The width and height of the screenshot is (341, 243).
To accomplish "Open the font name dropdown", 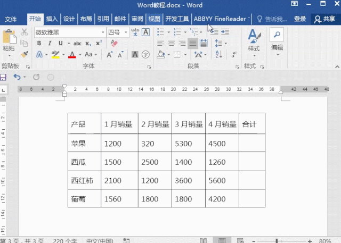I will (x=103, y=32).
